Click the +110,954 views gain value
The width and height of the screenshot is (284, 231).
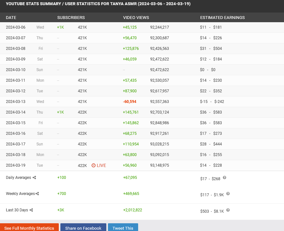(x=131, y=144)
